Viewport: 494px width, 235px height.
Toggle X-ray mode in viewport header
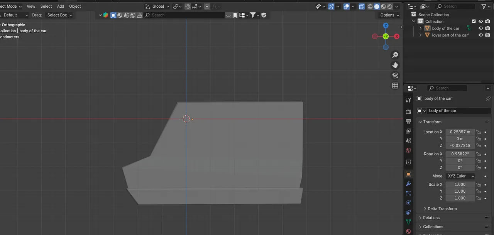pos(362,7)
